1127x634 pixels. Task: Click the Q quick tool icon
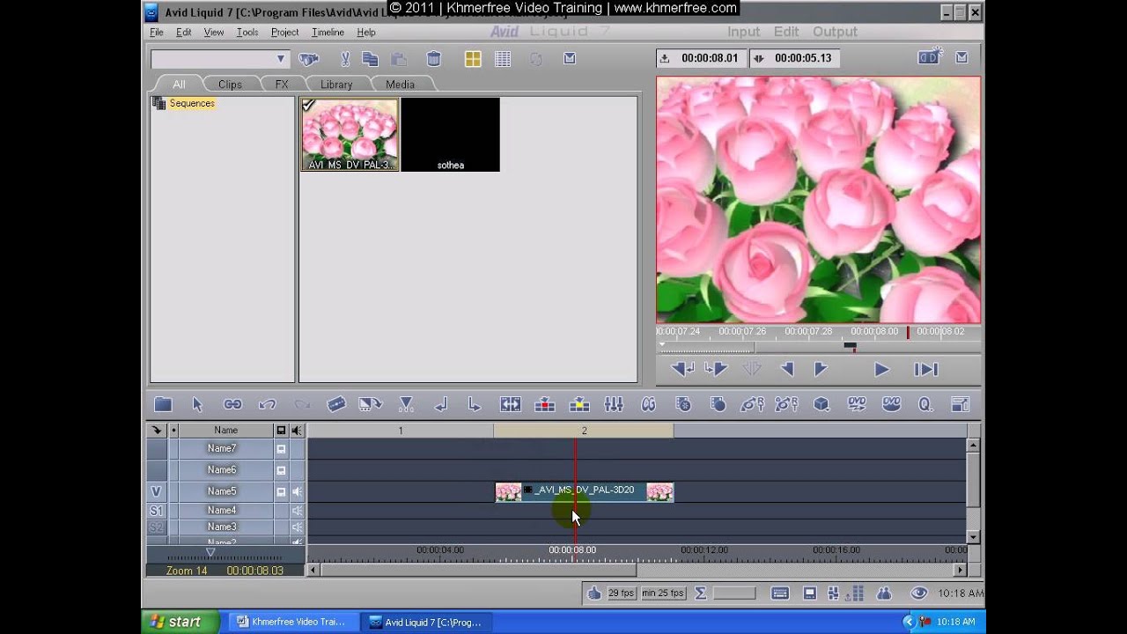coord(925,404)
